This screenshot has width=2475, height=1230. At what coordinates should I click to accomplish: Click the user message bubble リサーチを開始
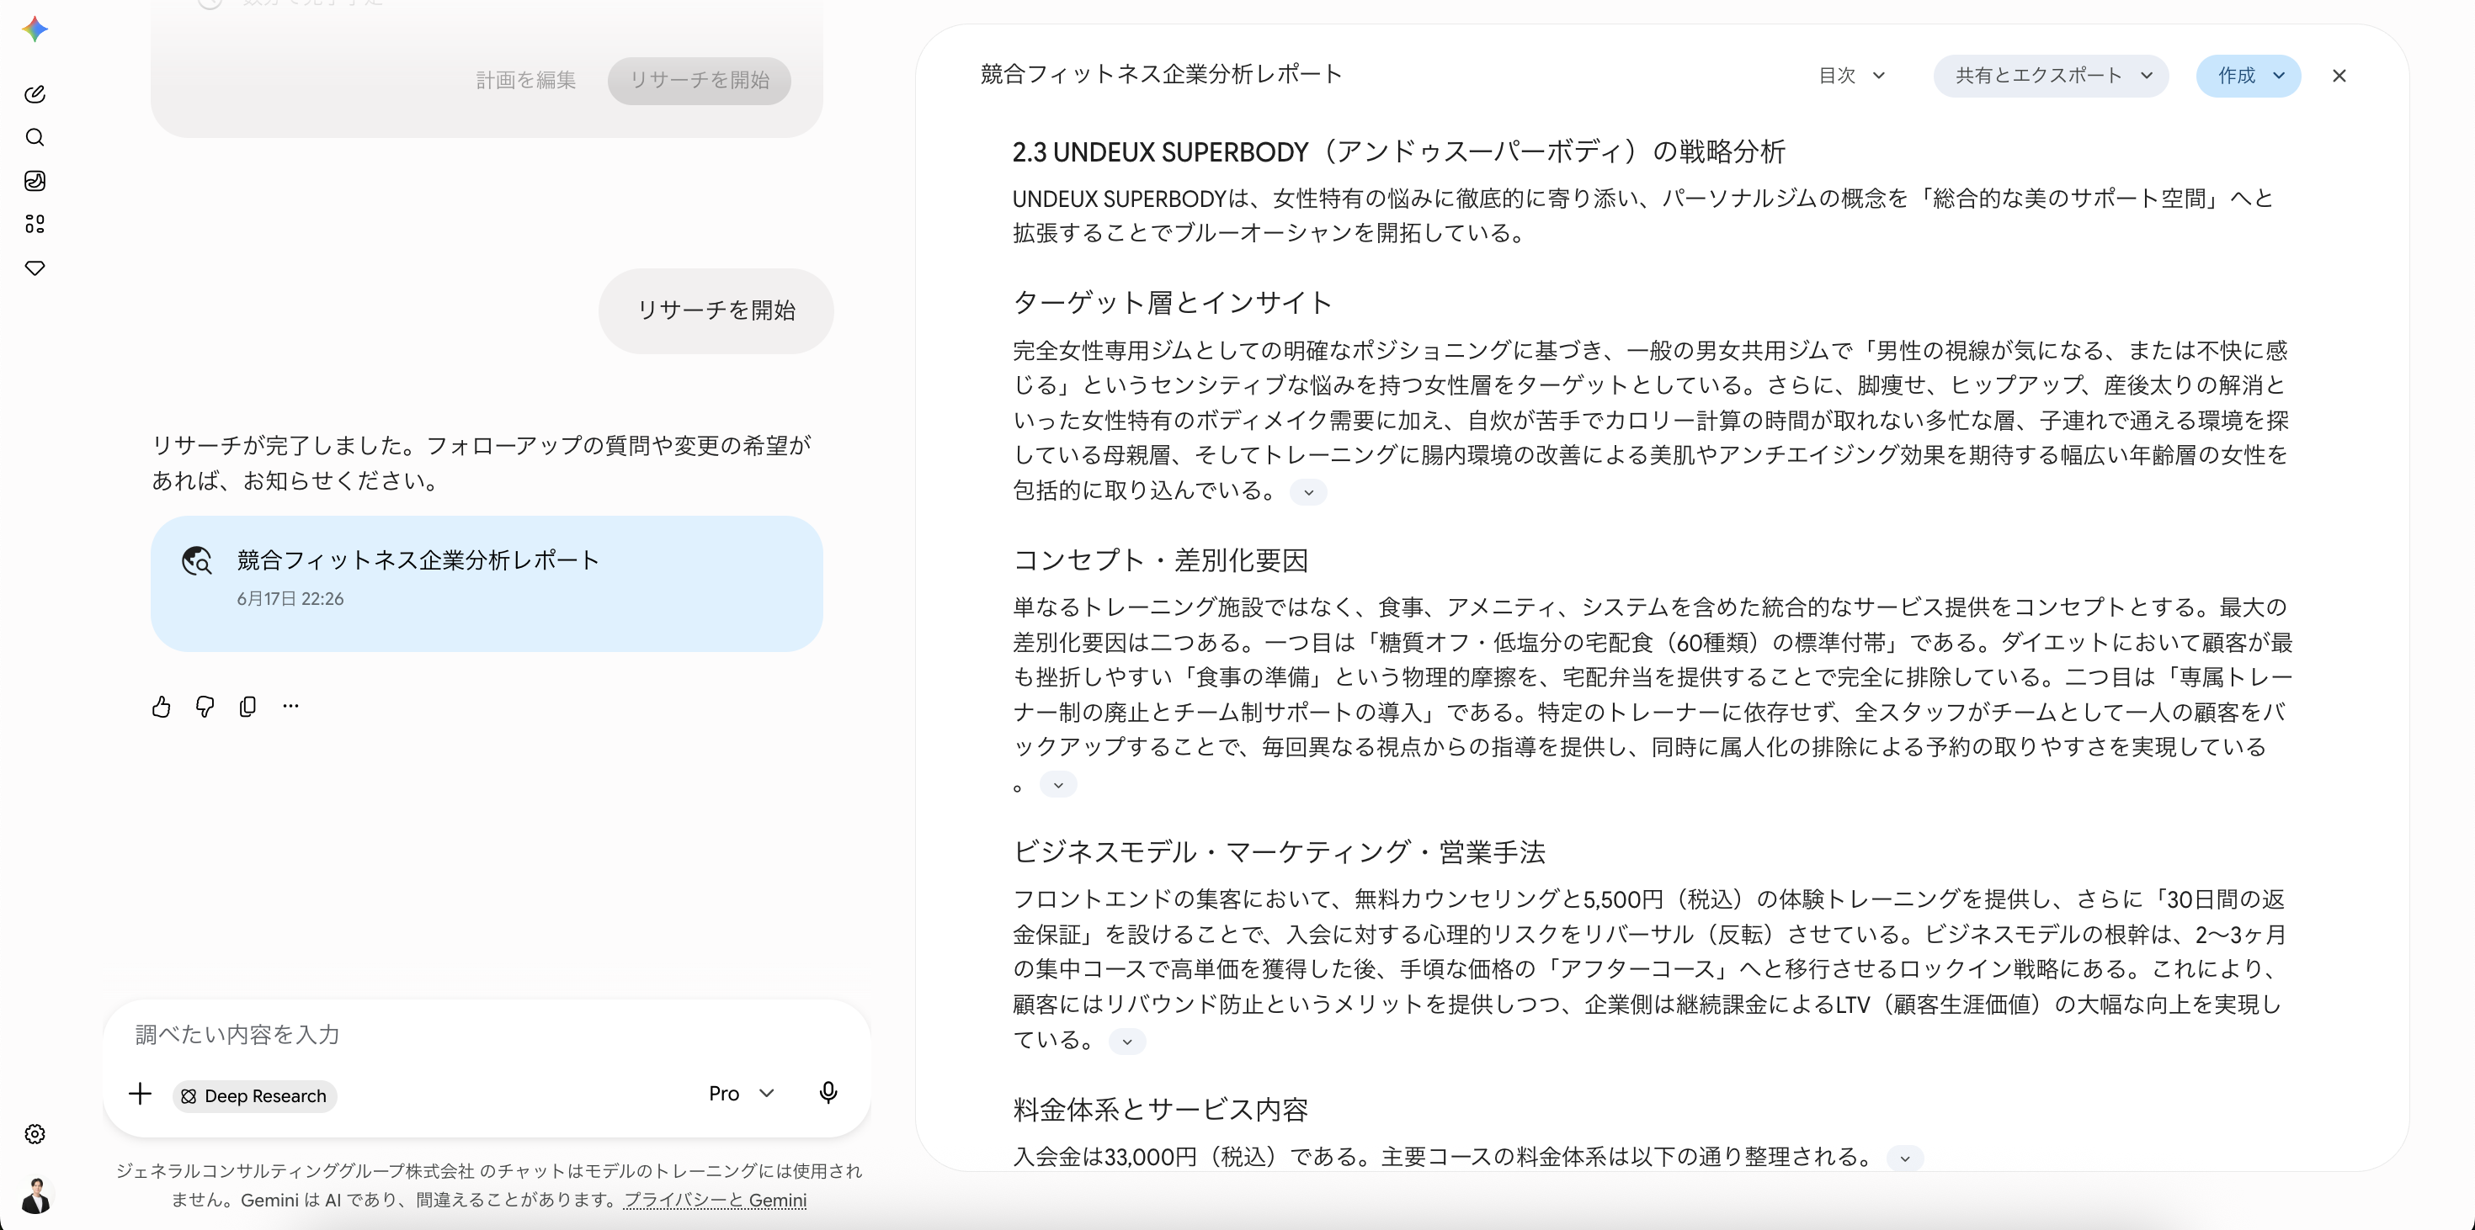[x=716, y=310]
